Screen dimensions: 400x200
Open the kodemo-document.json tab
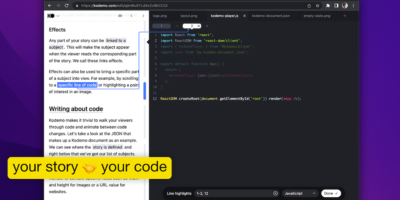coord(271,16)
